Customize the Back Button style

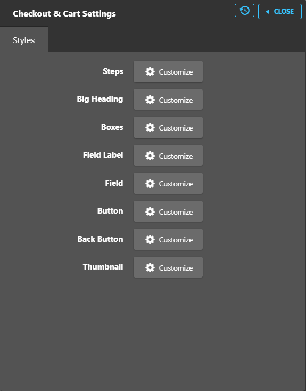pos(168,239)
